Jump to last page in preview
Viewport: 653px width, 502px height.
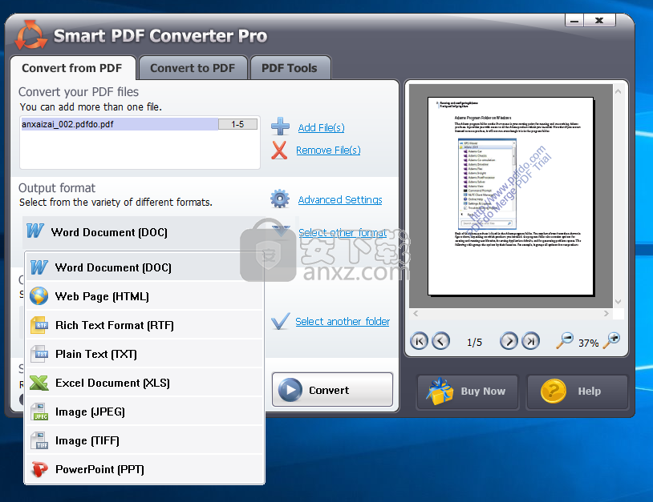530,342
